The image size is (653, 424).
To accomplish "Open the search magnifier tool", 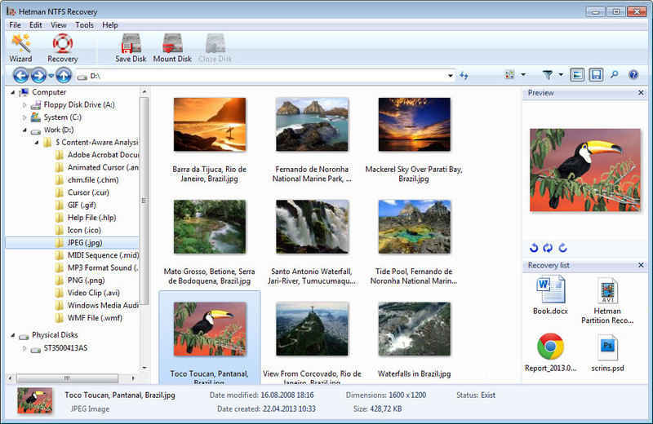I will 615,75.
